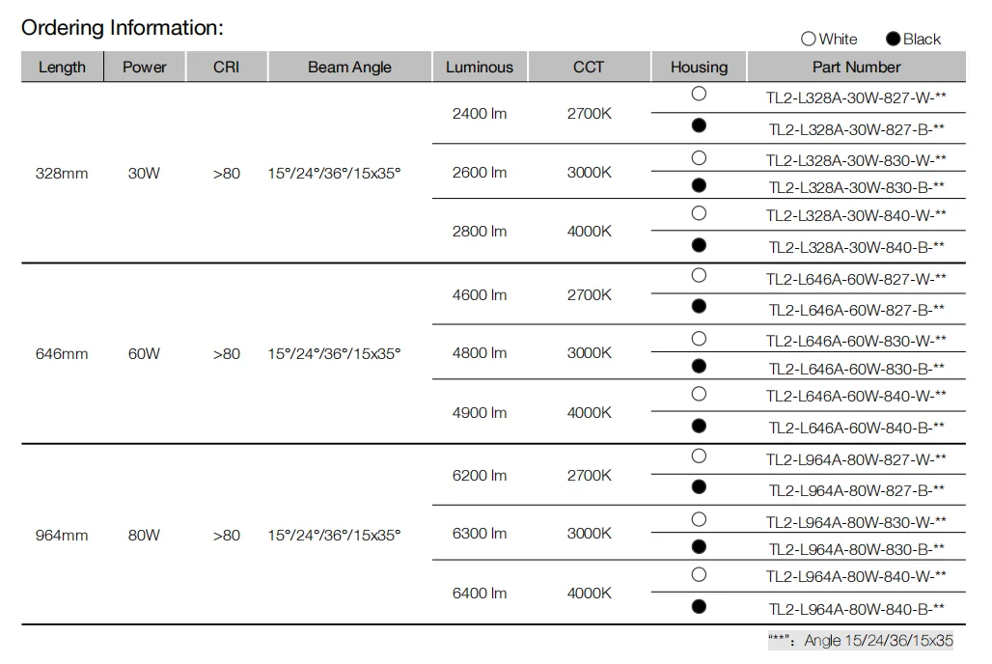Click the White legend circle above the table

(x=809, y=40)
